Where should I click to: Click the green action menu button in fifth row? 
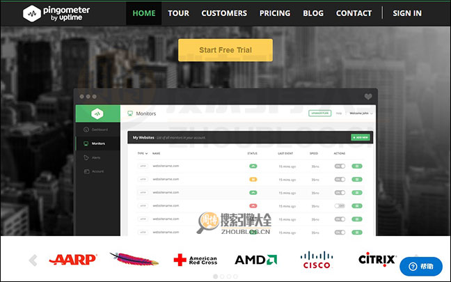point(357,219)
